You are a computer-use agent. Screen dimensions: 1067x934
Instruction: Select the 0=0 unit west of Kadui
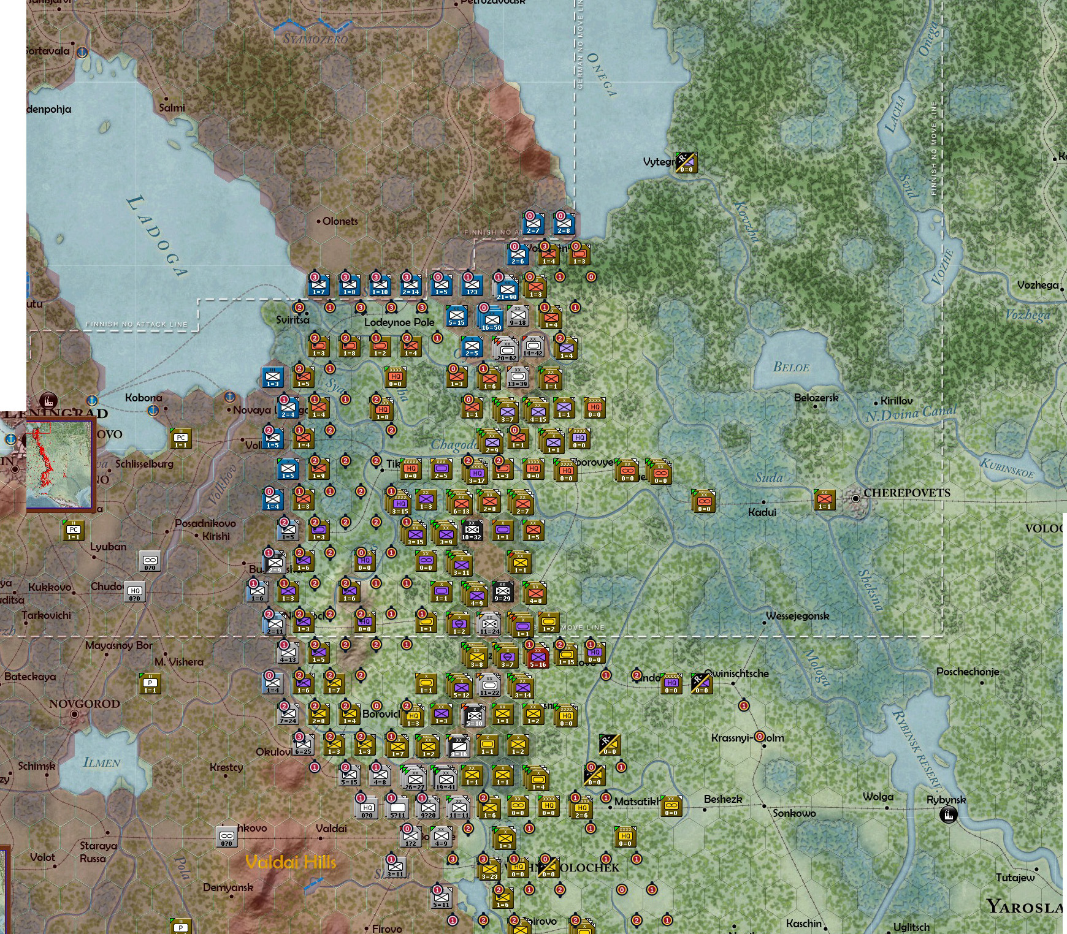(x=703, y=501)
